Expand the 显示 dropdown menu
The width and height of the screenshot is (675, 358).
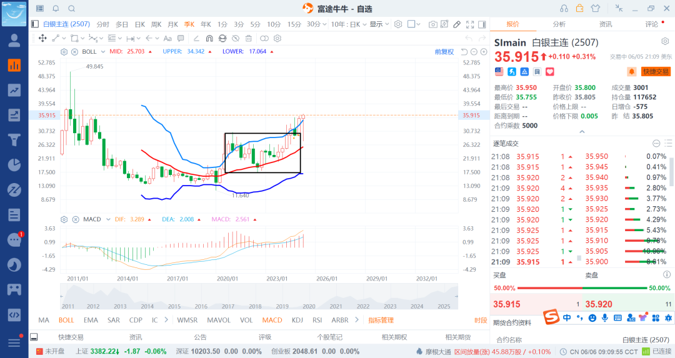tap(378, 24)
